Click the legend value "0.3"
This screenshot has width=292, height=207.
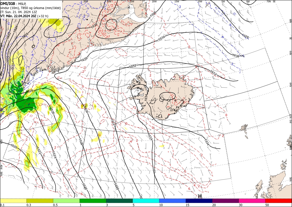coord(29,205)
